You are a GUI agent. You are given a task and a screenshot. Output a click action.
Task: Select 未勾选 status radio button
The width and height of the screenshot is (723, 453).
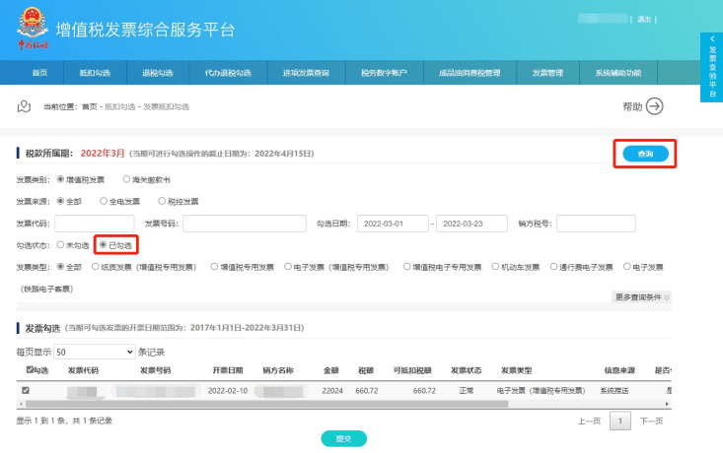[x=61, y=244]
